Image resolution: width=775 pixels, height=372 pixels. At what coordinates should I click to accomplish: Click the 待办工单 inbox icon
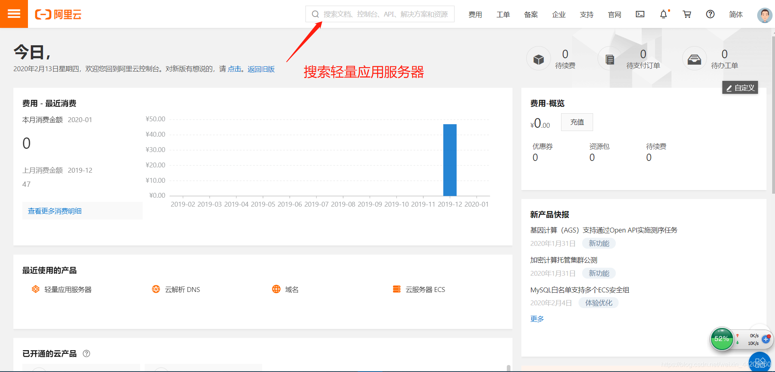[694, 59]
